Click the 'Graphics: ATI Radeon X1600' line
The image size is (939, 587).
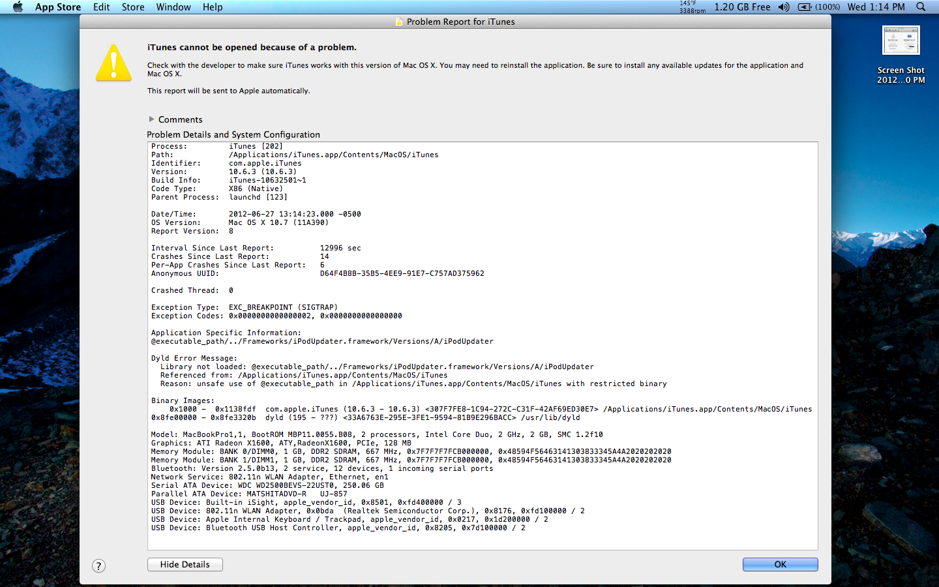click(281, 444)
